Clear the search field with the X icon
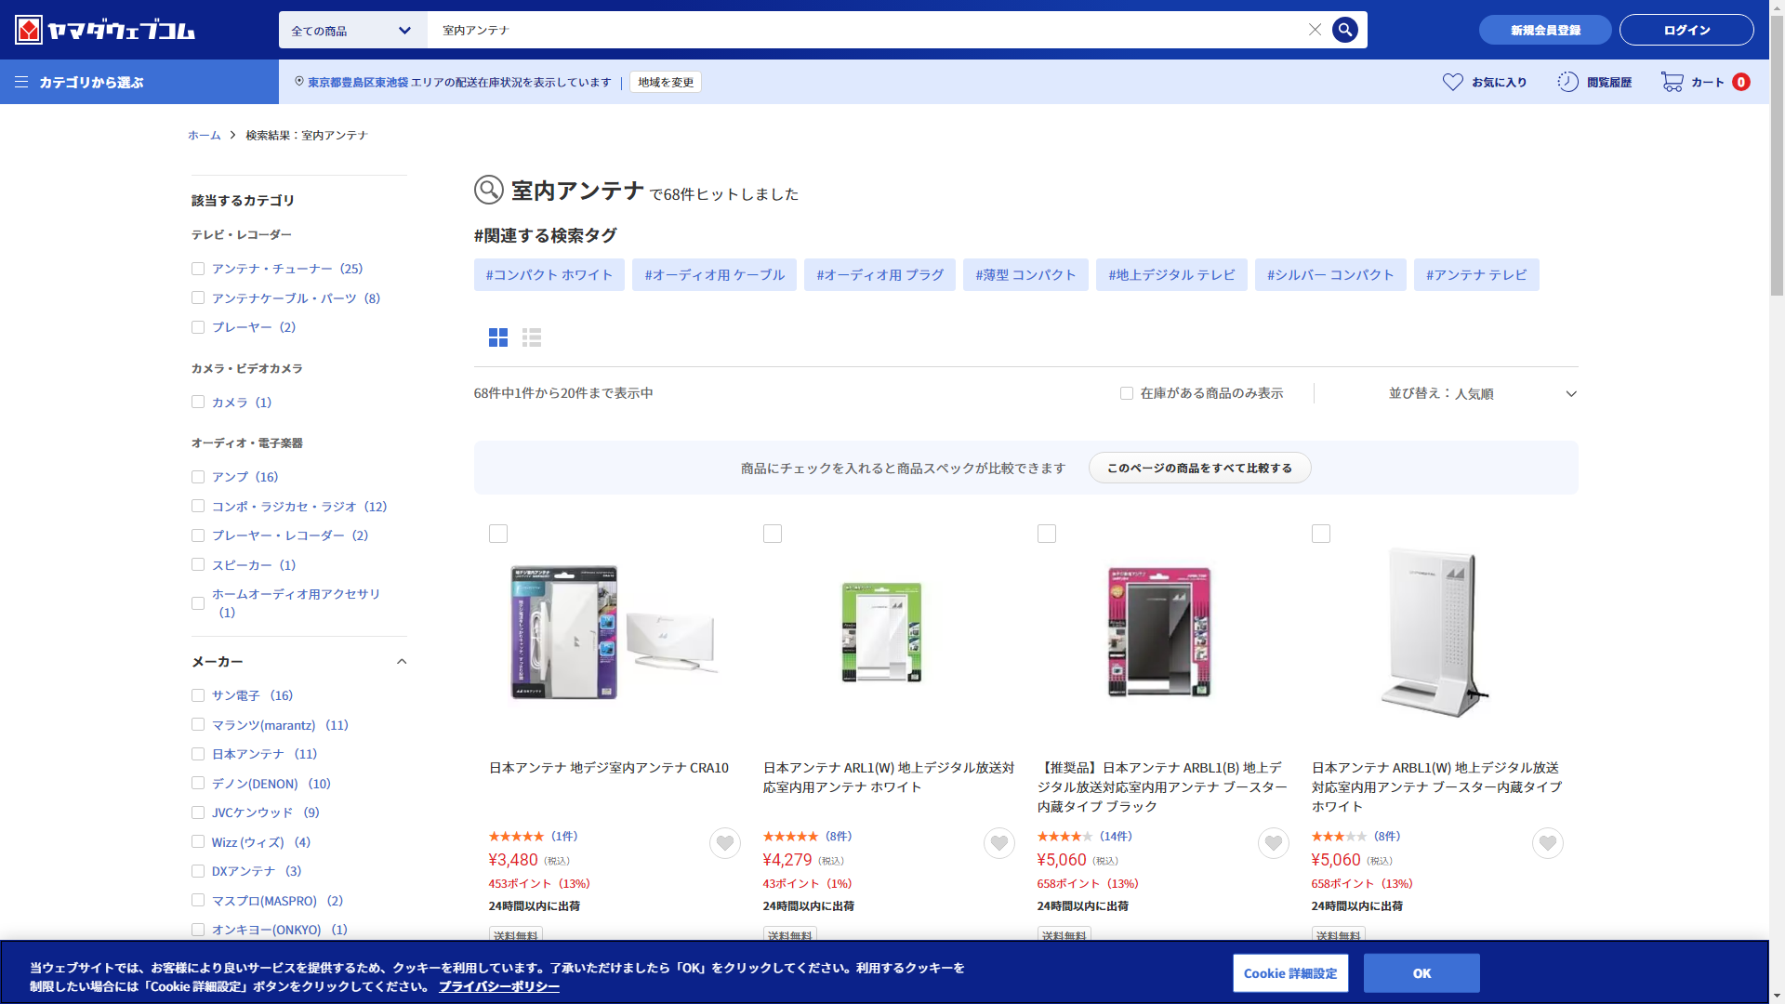The width and height of the screenshot is (1785, 1004). (1315, 30)
